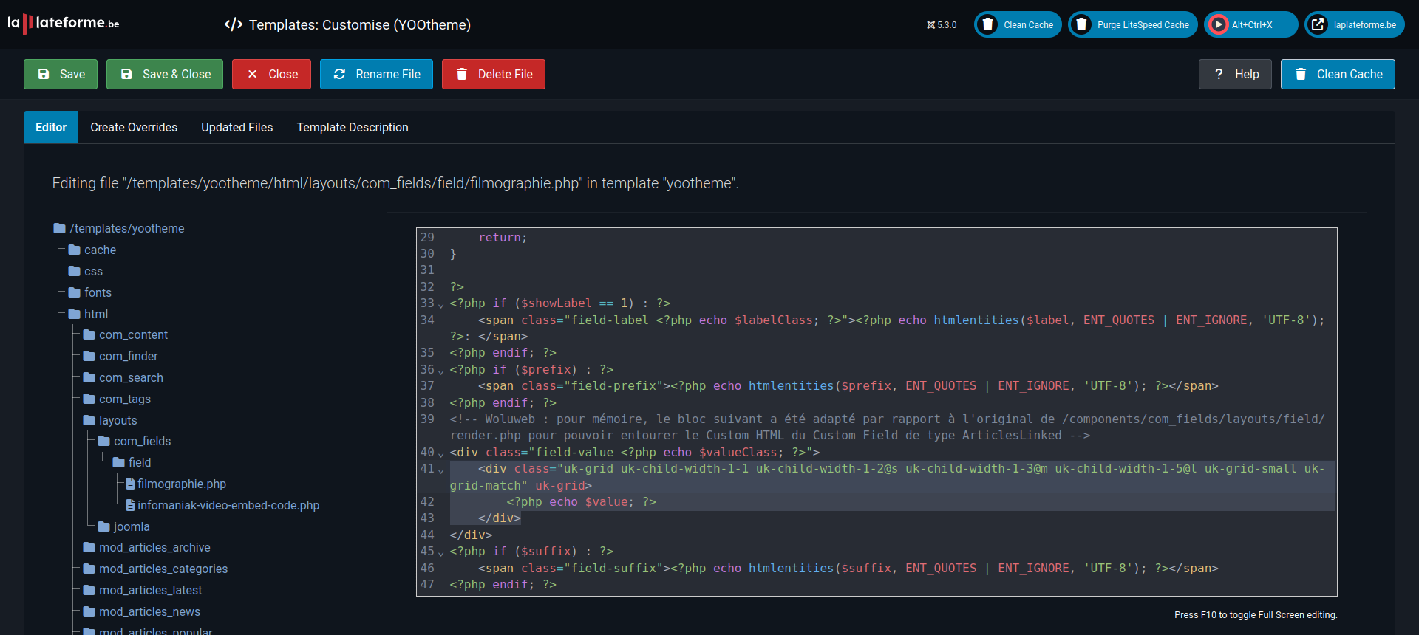The height and width of the screenshot is (635, 1419).
Task: Click external link icon beside laplateforme.be
Action: tap(1318, 24)
